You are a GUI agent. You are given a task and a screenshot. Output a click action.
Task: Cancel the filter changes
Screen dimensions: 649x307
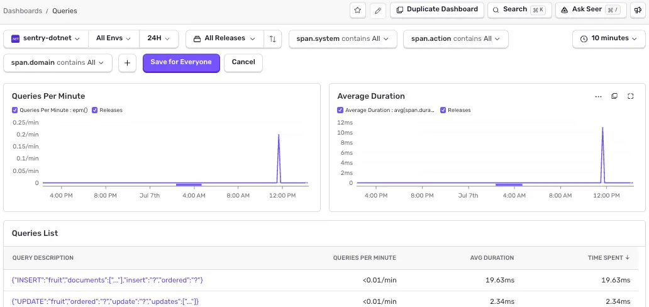[243, 62]
